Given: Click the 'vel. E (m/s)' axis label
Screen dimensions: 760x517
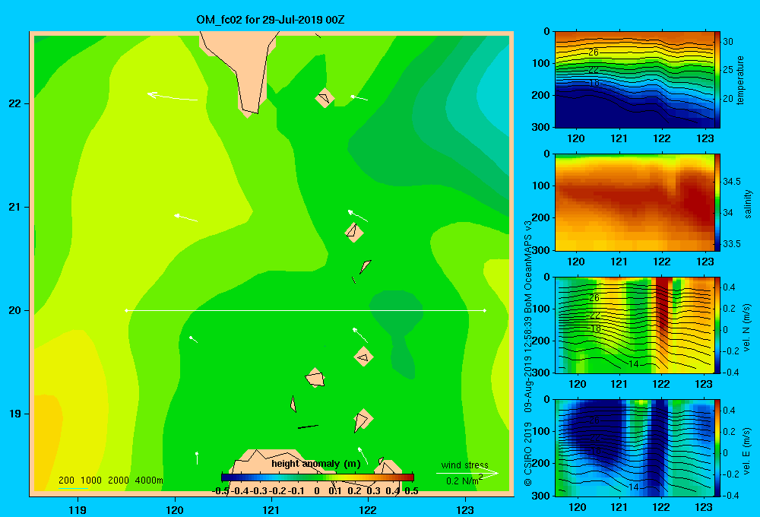Looking at the screenshot, I should [x=747, y=450].
